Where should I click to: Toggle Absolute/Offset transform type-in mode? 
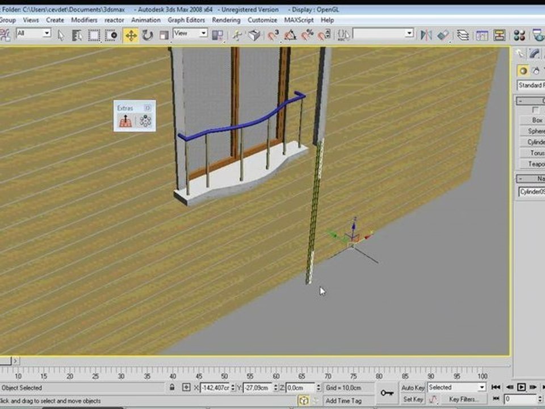point(186,387)
